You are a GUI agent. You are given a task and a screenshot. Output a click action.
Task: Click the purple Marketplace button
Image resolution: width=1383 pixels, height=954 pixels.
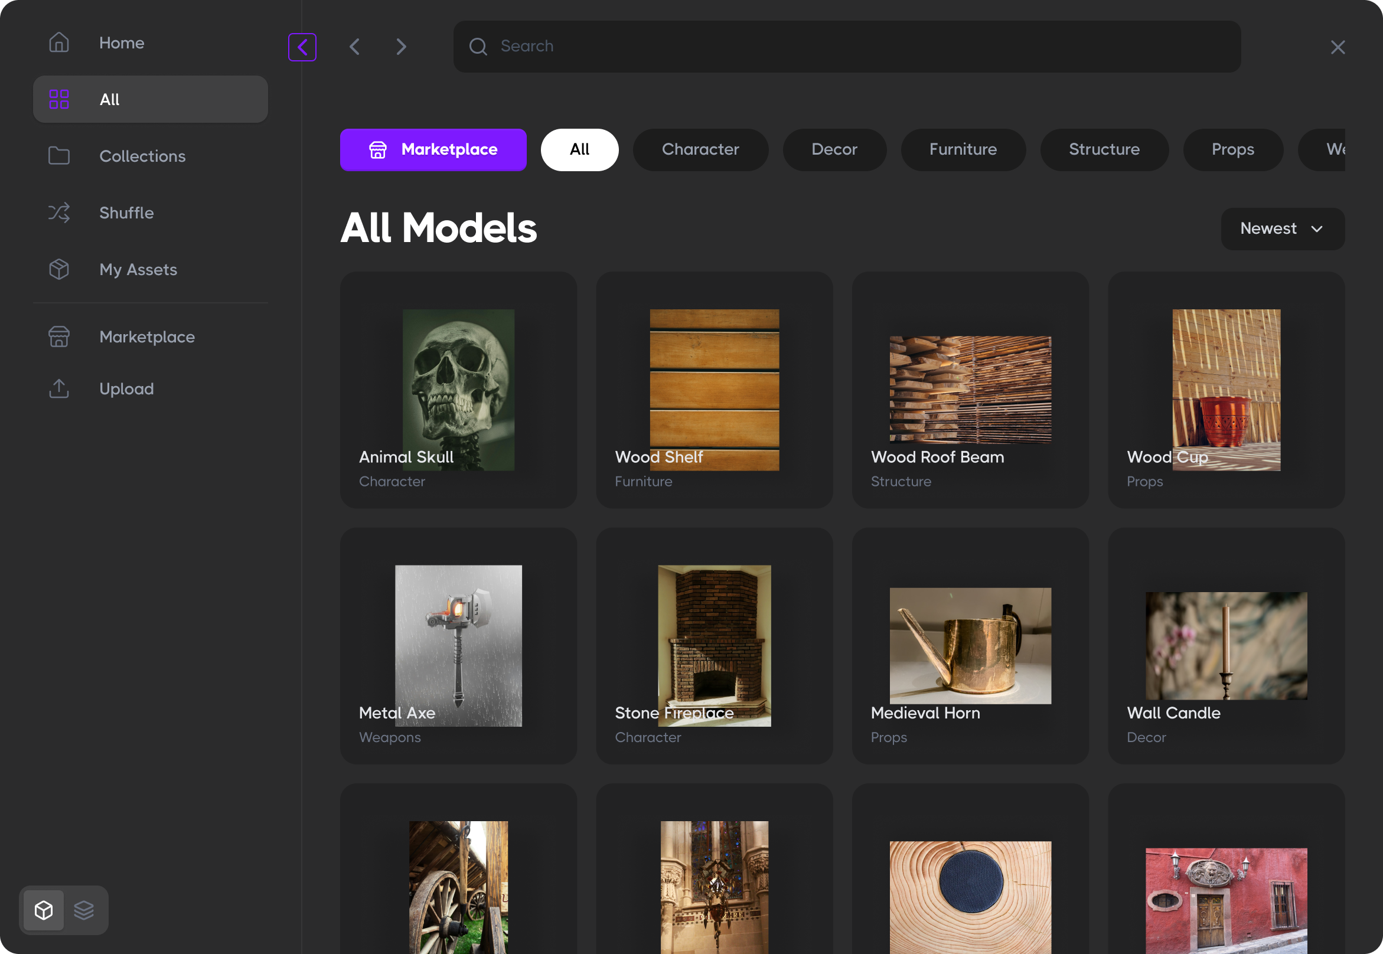tap(433, 149)
